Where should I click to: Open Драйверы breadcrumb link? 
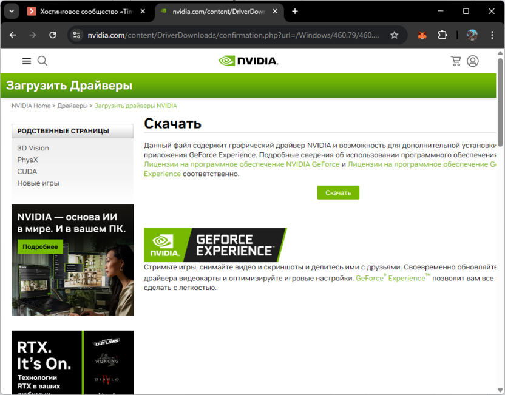click(72, 106)
